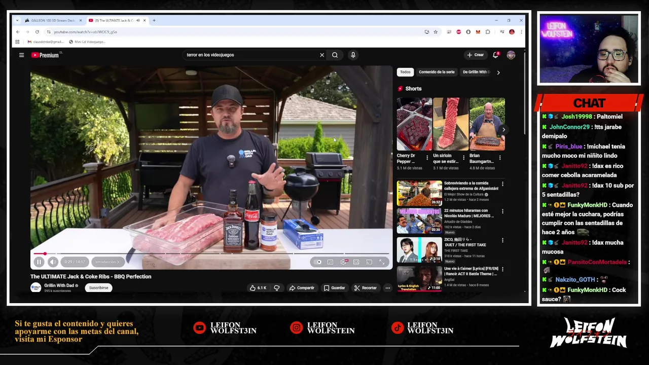Show more filter chips with right arrow

498,72
